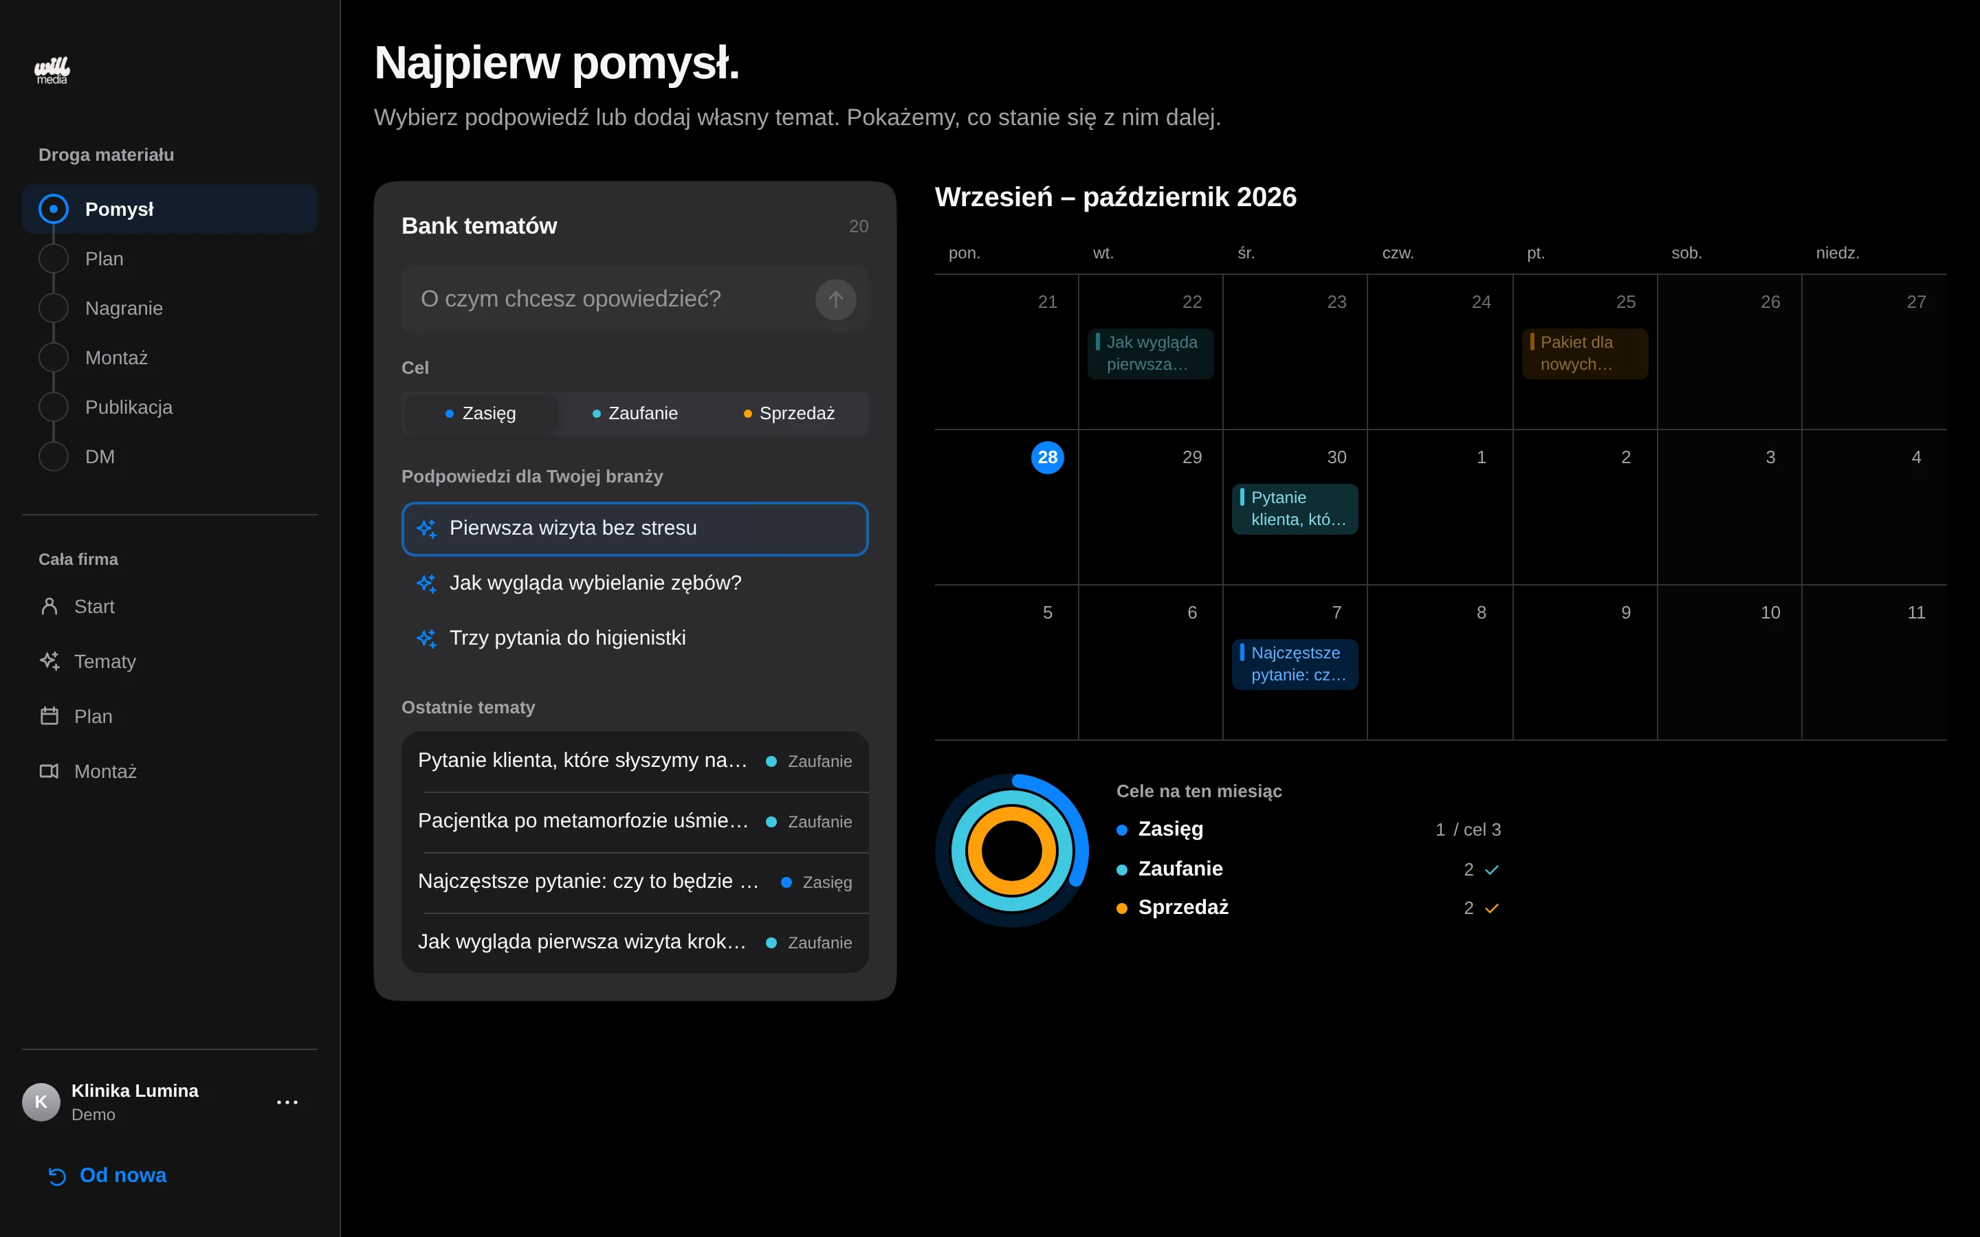Choose the Zaufanie goal segment
The width and height of the screenshot is (1980, 1237).
pyautogui.click(x=635, y=413)
